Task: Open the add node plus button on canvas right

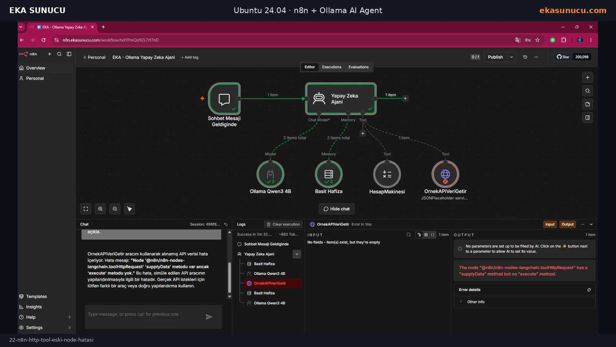Action: (588, 77)
